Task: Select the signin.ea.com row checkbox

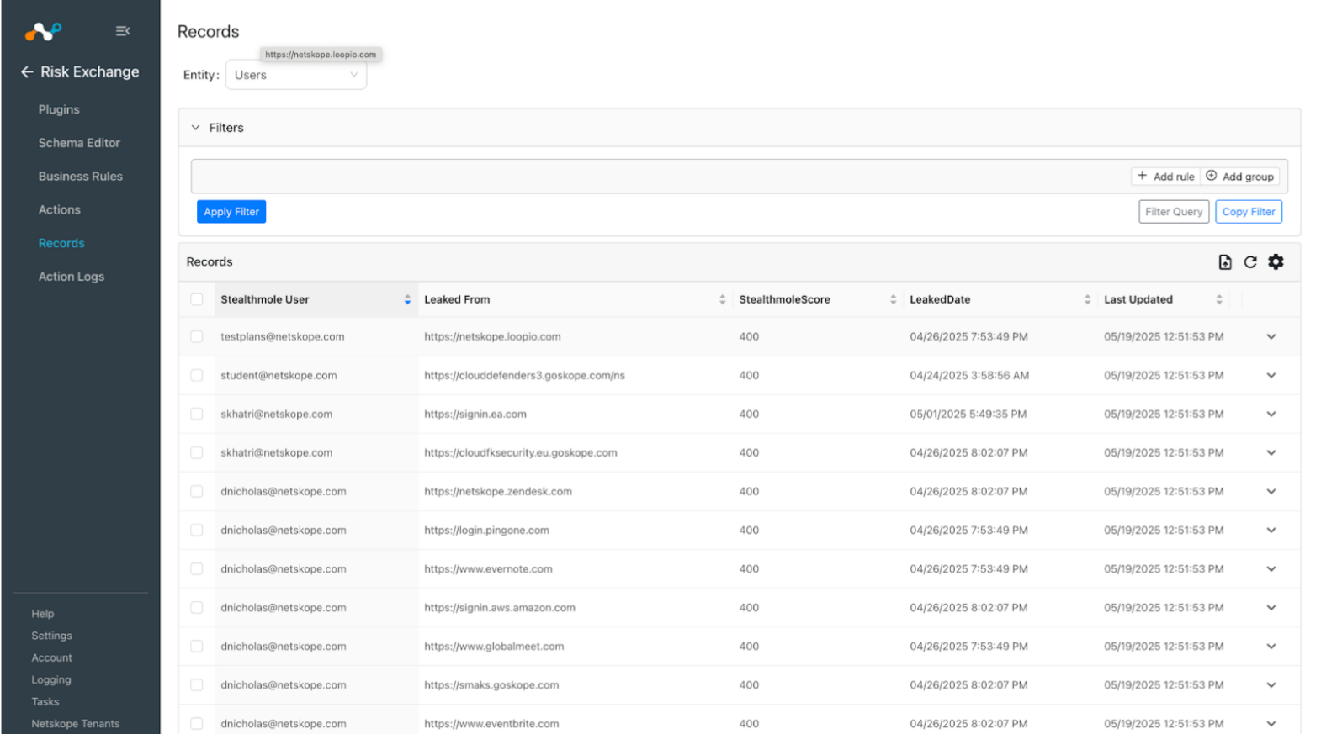Action: (197, 414)
